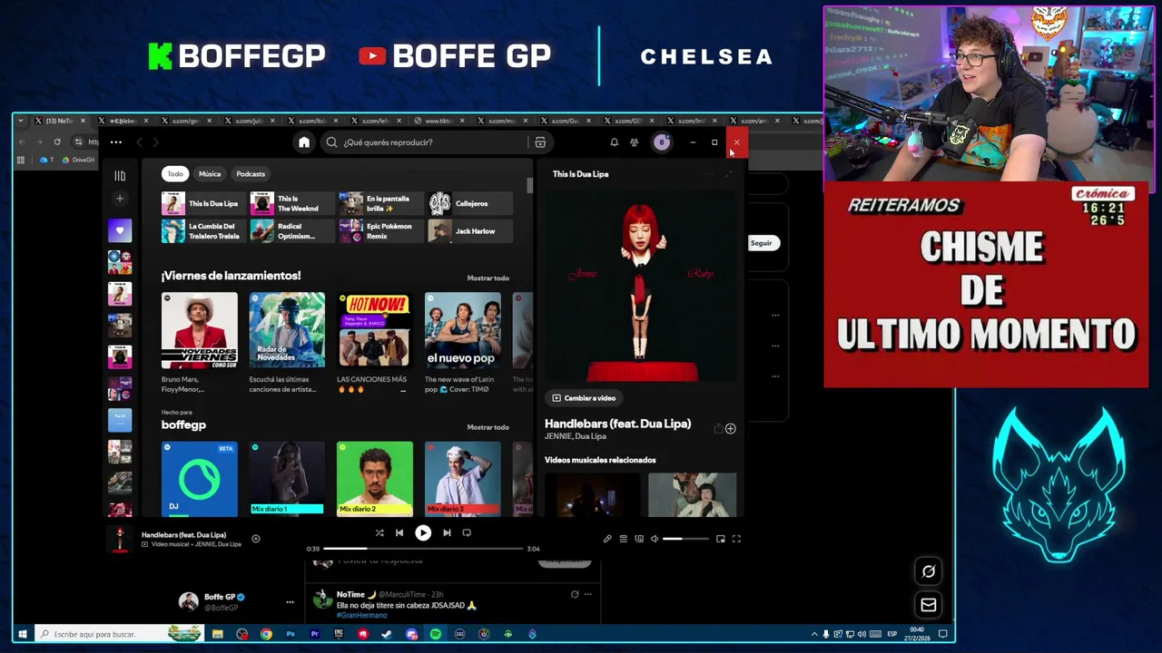Open the DJ Beta card
The width and height of the screenshot is (1162, 653).
200,478
